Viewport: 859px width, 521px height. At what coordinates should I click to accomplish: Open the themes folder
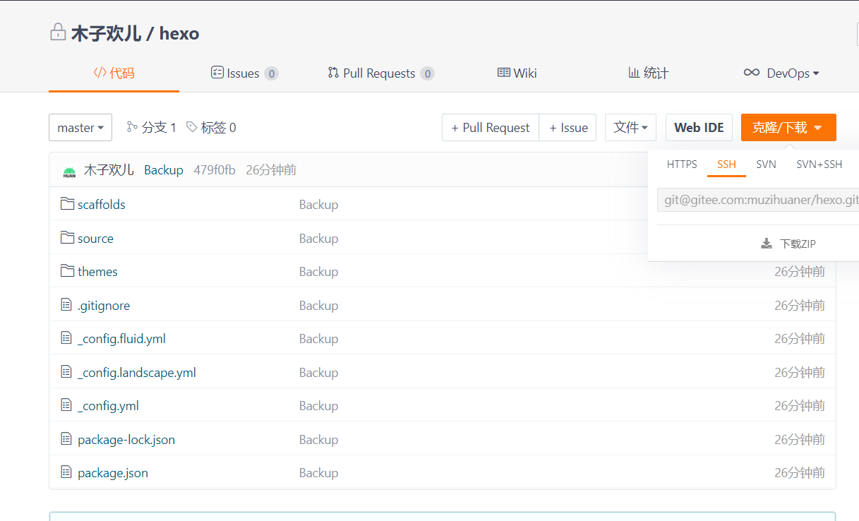[97, 272]
